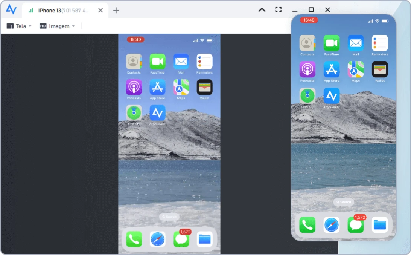Close the iPhone 13 session tab
This screenshot has height=255, width=411.
click(x=100, y=10)
